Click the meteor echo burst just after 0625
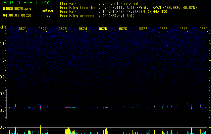Screen dimensions: 211x134 click(106, 107)
